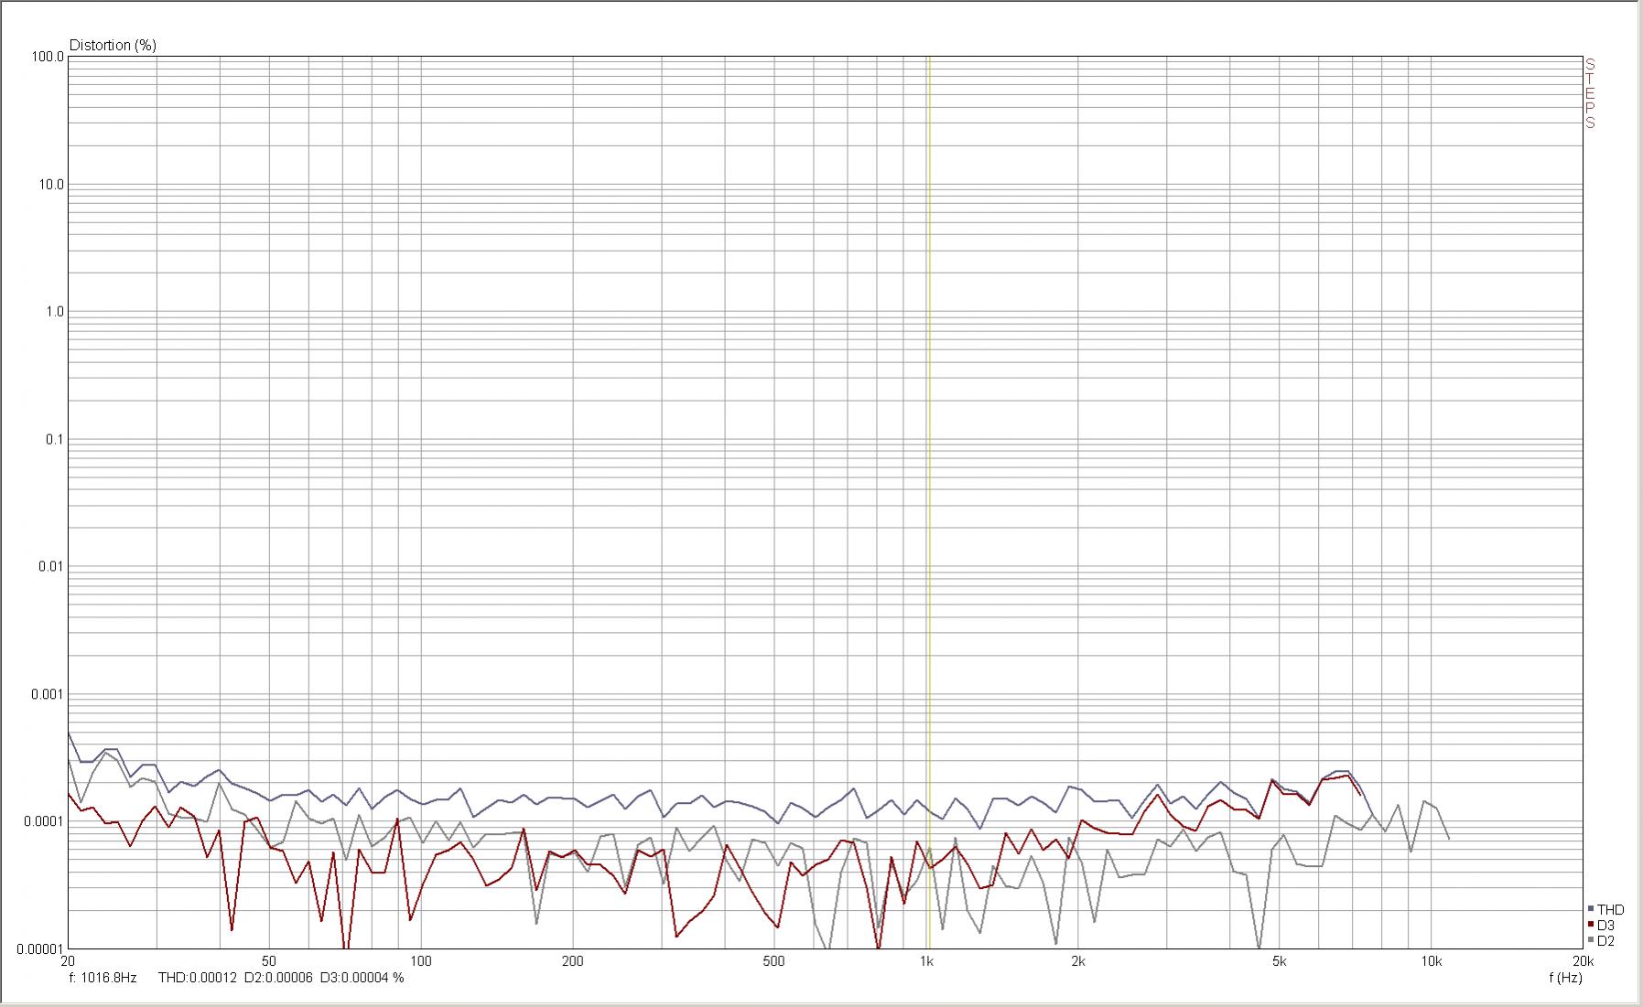
Task: Click the D3 legend color square
Action: coord(1591,925)
